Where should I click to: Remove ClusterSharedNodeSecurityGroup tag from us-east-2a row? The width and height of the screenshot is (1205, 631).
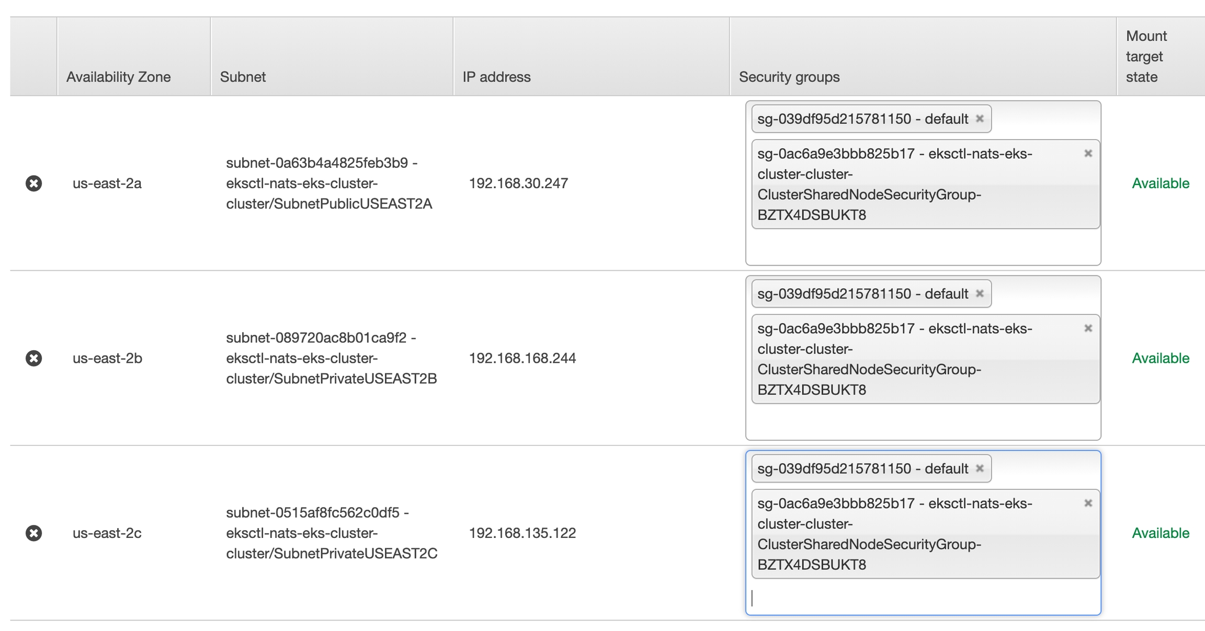(x=1088, y=154)
